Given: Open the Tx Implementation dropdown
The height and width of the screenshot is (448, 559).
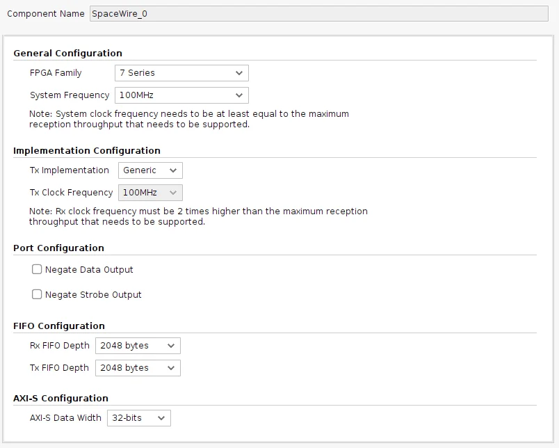Looking at the screenshot, I should (x=150, y=170).
